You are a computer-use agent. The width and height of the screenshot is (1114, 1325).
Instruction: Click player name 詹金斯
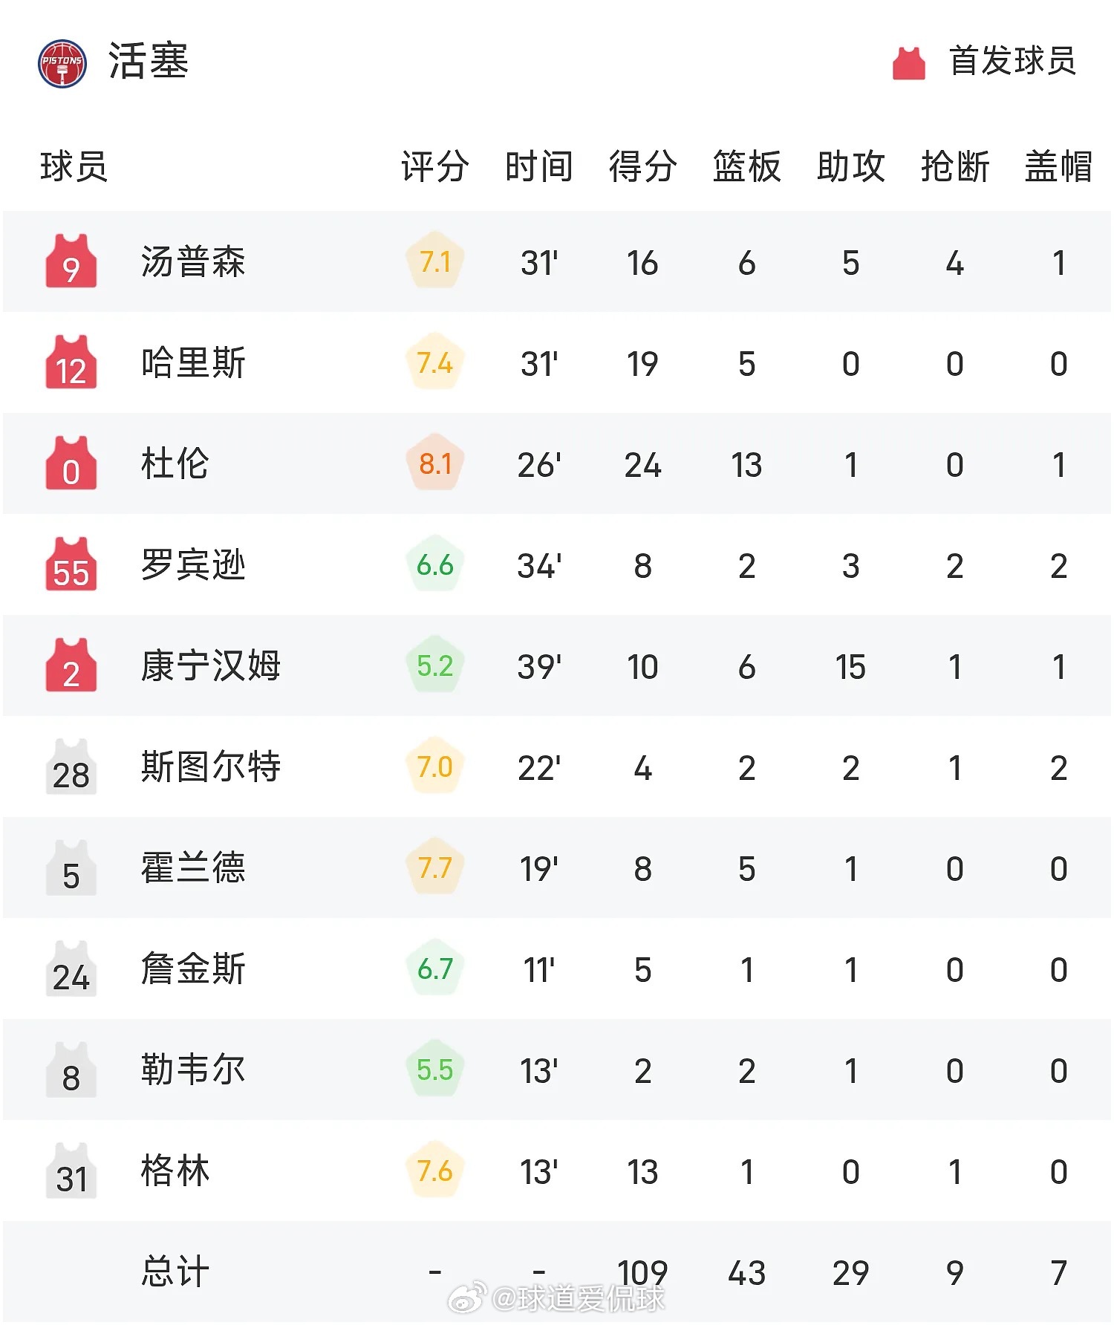tap(195, 970)
